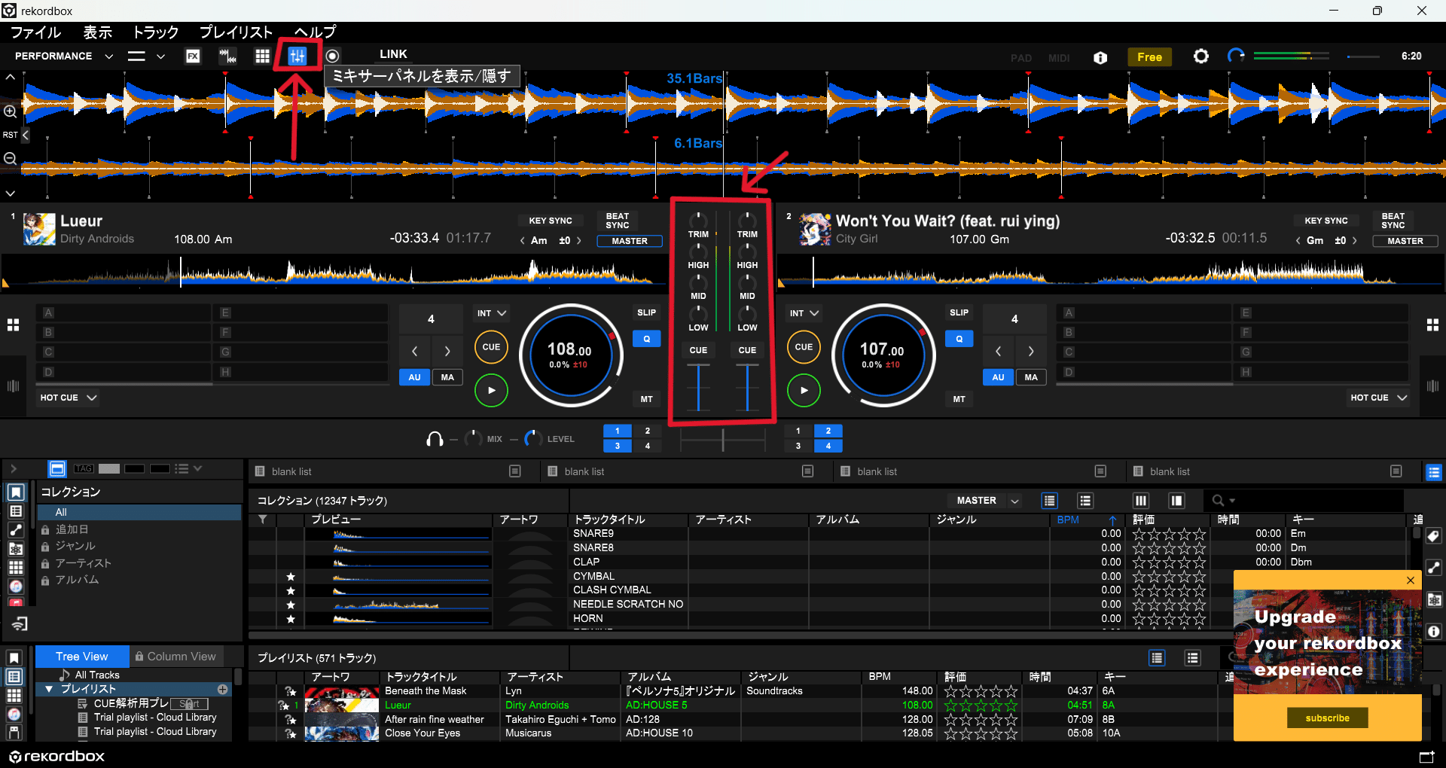
Task: Toggle quantize Q on deck 2
Action: 959,339
